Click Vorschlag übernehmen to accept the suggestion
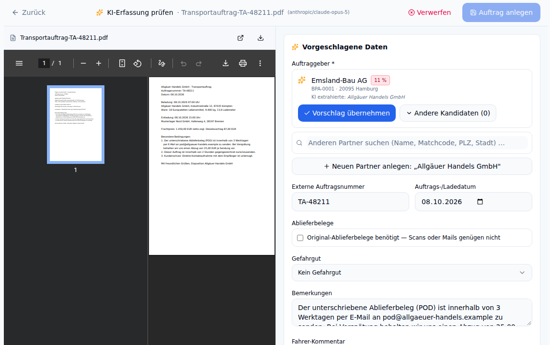Screen dimensions: 550x345 pos(346,113)
